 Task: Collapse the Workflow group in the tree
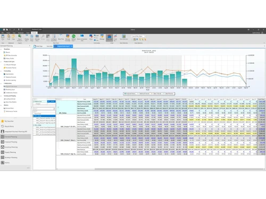coord(1,49)
